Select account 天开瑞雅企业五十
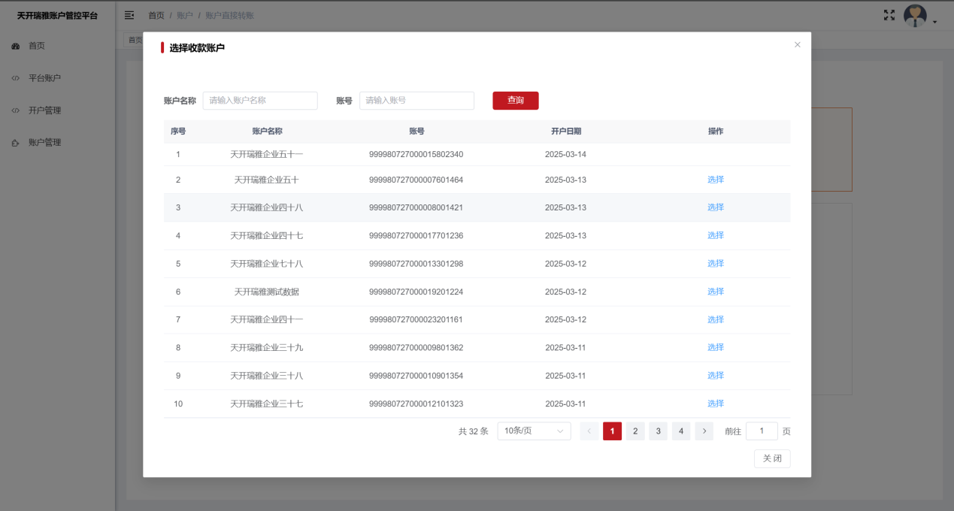 pyautogui.click(x=715, y=180)
